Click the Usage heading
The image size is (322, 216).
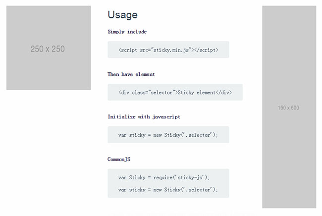point(122,15)
